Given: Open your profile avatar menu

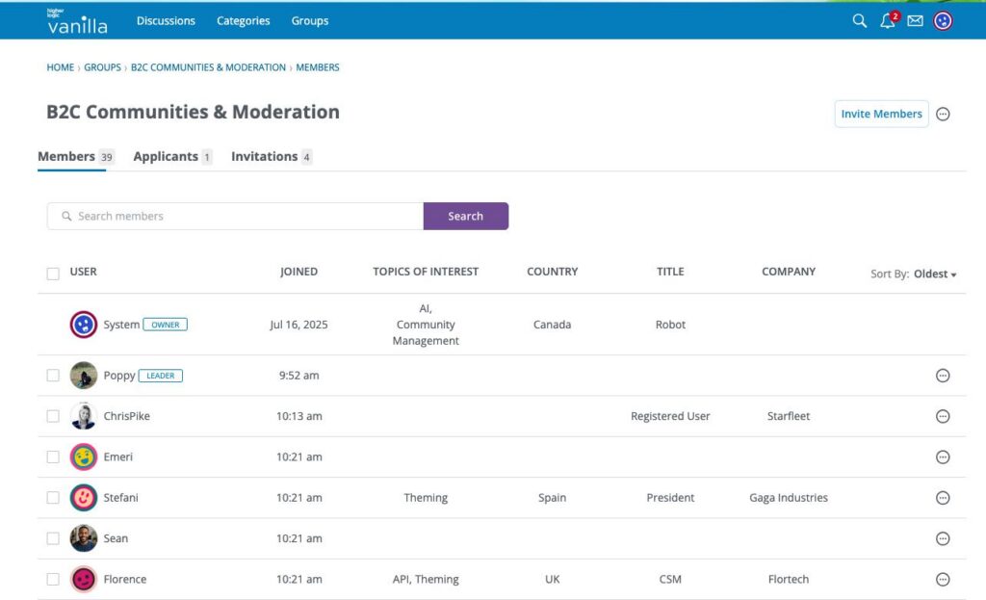Looking at the screenshot, I should (x=943, y=20).
